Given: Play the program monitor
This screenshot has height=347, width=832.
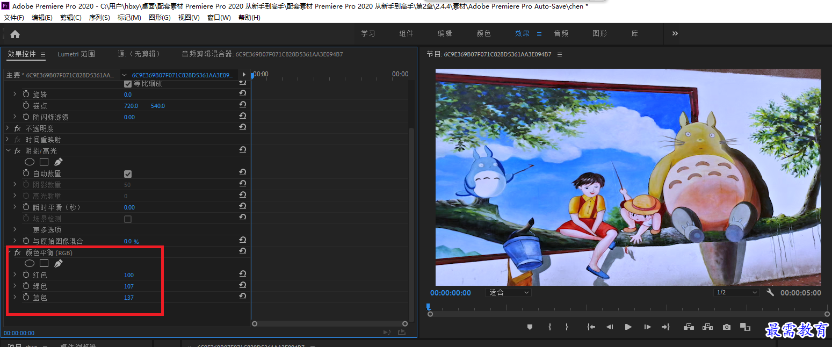Looking at the screenshot, I should (628, 327).
